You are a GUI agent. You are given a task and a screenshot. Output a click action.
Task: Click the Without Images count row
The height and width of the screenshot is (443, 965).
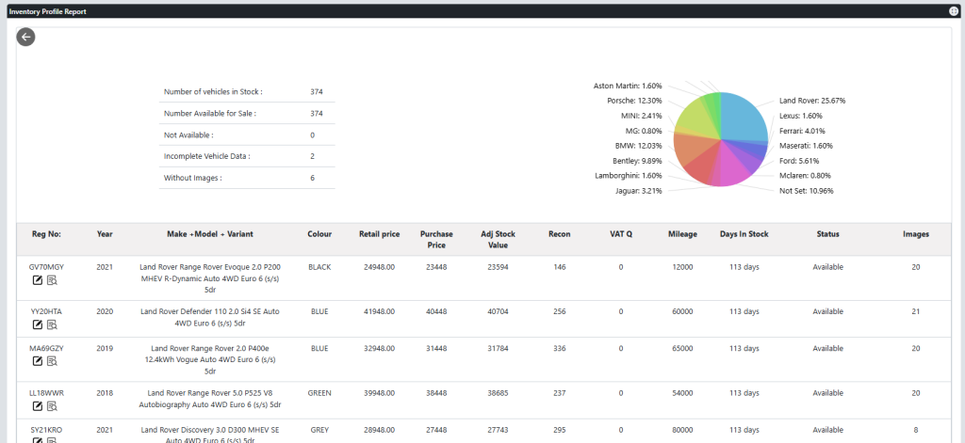[246, 178]
